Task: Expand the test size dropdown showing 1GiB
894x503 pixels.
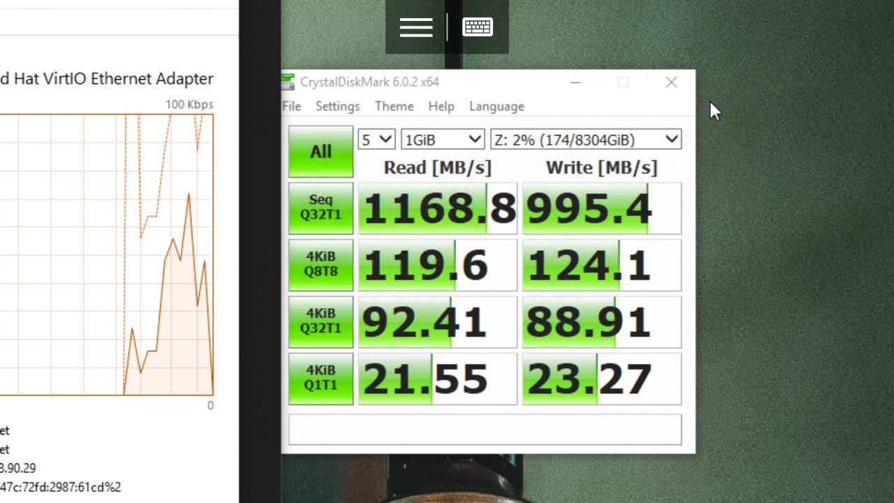Action: (443, 140)
